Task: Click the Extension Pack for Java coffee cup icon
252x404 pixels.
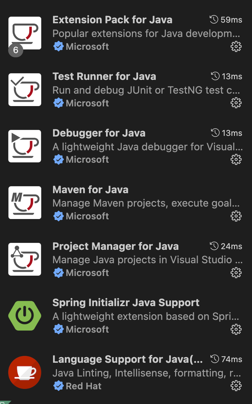Action: point(25,33)
